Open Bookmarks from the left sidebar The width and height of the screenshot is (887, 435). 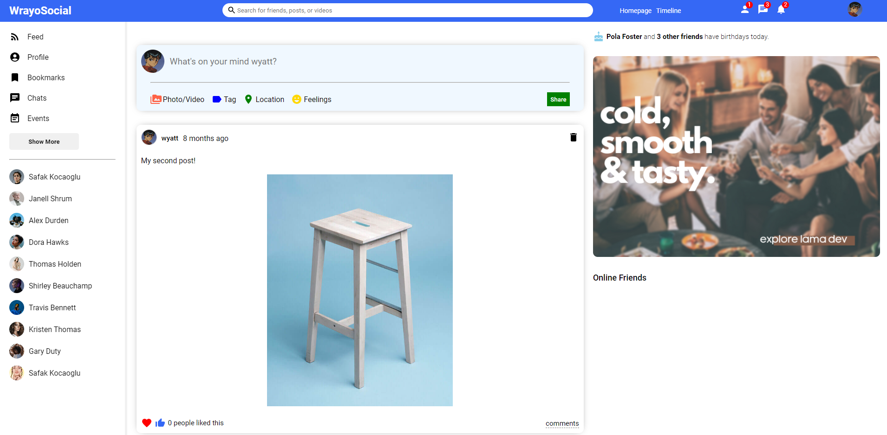[46, 77]
